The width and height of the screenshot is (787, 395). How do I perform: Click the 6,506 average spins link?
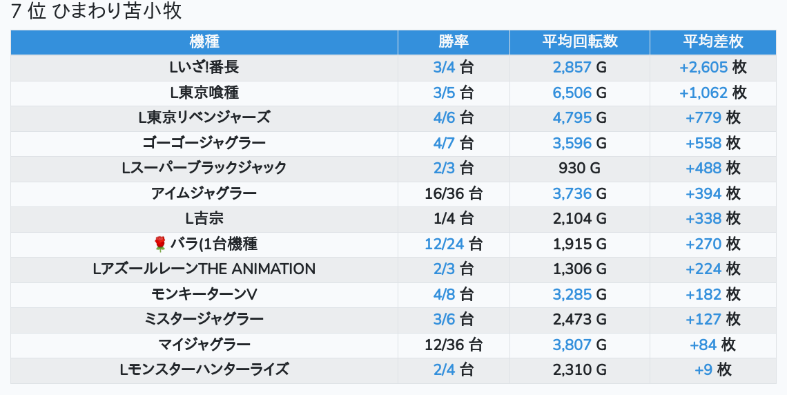[x=572, y=93]
